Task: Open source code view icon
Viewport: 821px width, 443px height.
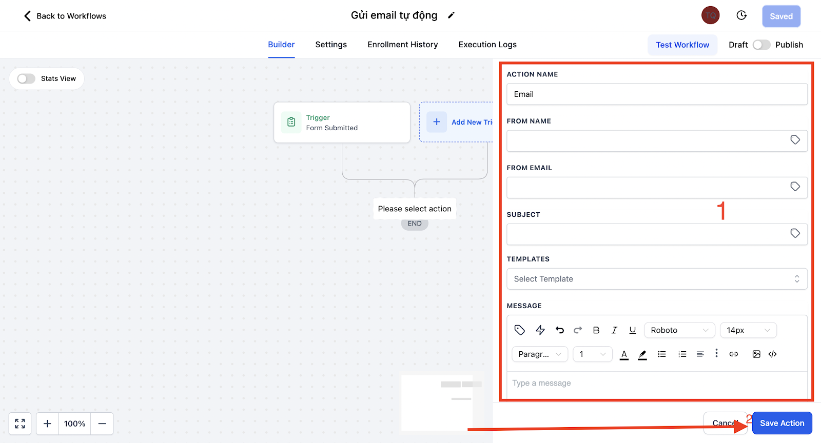Action: click(x=773, y=354)
